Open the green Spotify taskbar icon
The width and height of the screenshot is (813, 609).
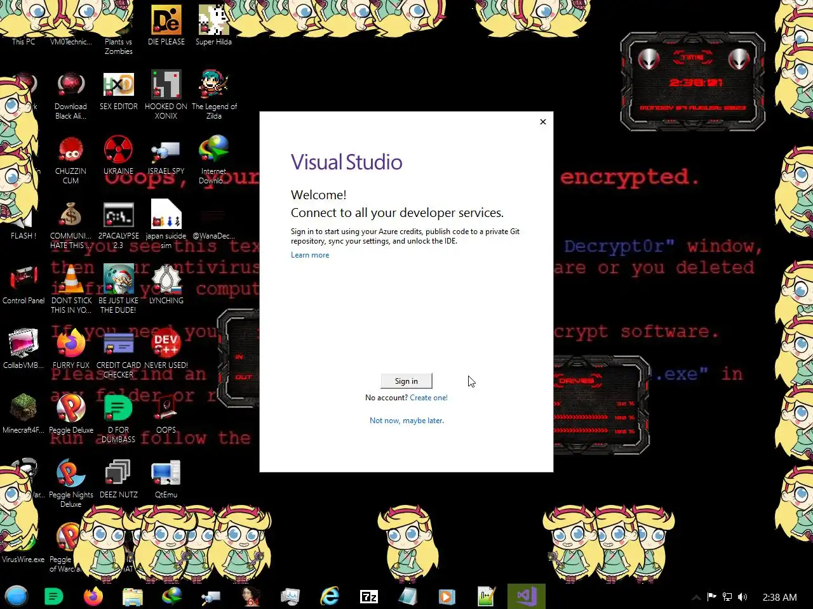pos(54,596)
